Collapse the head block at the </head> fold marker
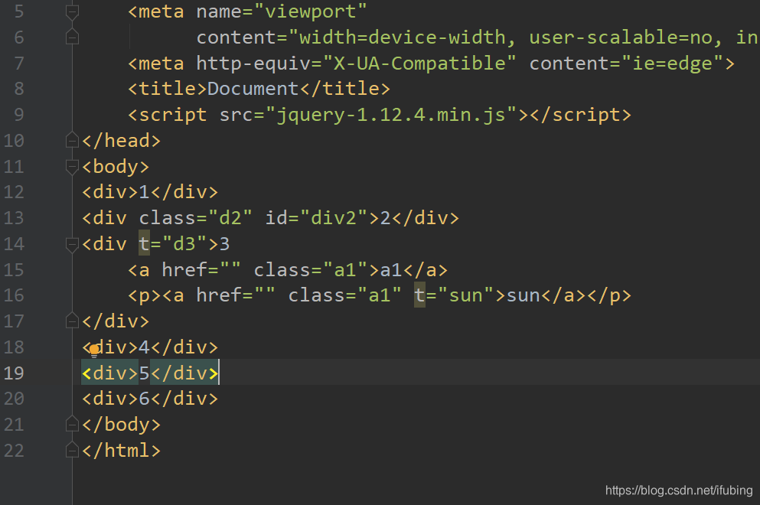This screenshot has height=505, width=760. 72,141
